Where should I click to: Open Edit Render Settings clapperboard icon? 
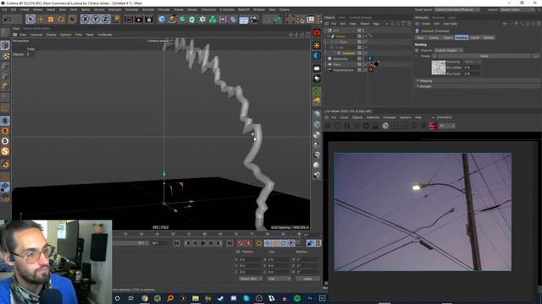149,19
